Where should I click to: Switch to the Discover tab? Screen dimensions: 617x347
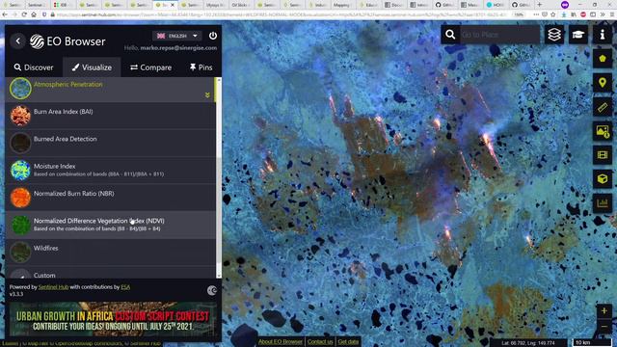(x=34, y=67)
